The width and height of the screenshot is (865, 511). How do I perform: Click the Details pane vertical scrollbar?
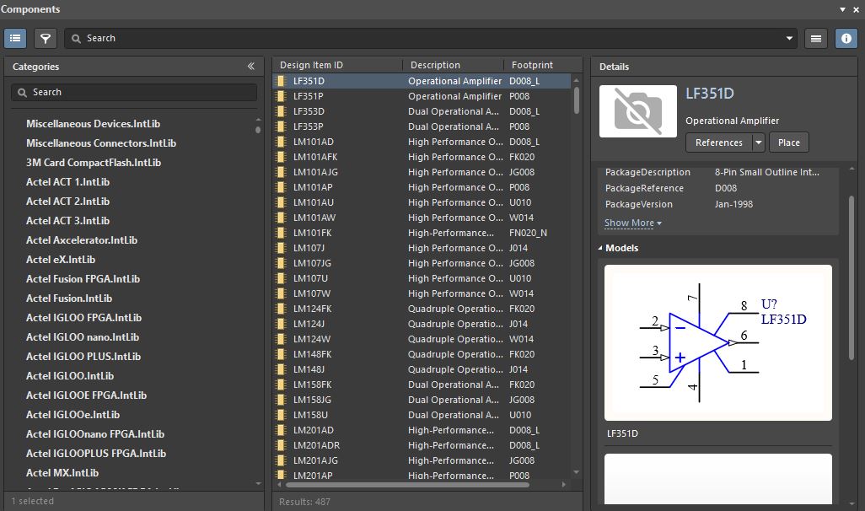coord(852,278)
